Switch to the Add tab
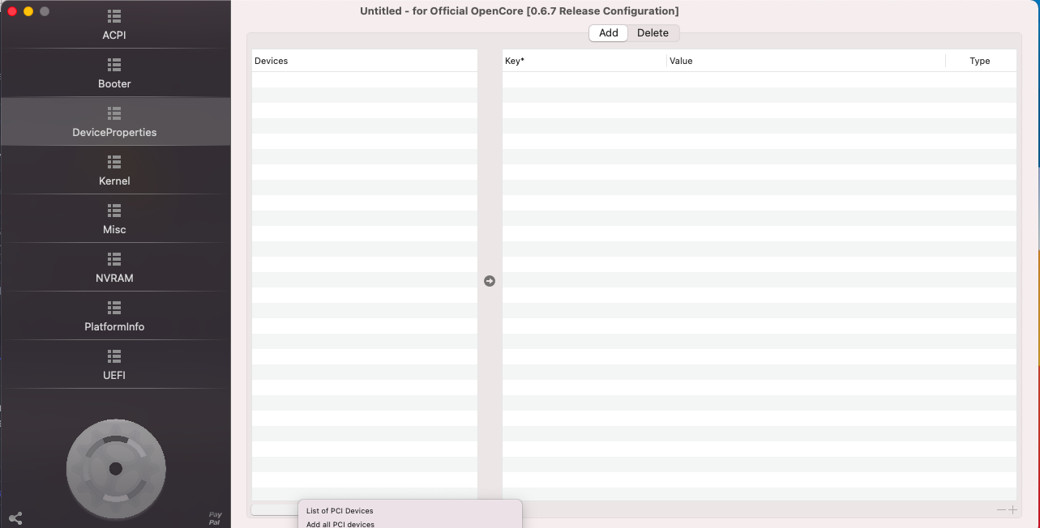The height and width of the screenshot is (528, 1040). click(608, 33)
